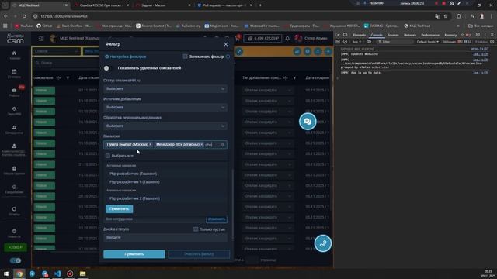
Task: Tick the Запоминать фильтр checkbox
Action: click(x=185, y=57)
